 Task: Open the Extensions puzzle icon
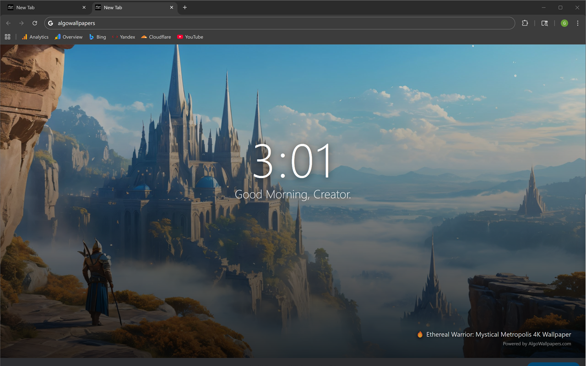coord(525,23)
